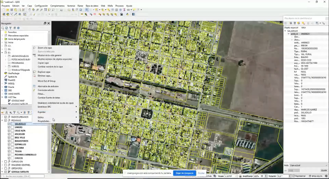Choose Filtrar... in context menu
Screen dimensions: 329x179
(41, 94)
